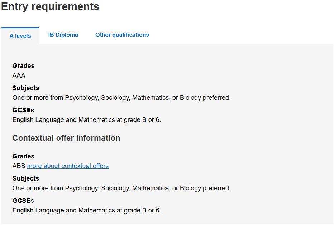The height and width of the screenshot is (225, 334).
Task: Click the Grades label above ABB
Action: [x=23, y=156]
